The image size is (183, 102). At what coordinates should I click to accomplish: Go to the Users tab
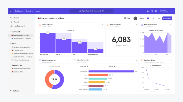click(38, 11)
